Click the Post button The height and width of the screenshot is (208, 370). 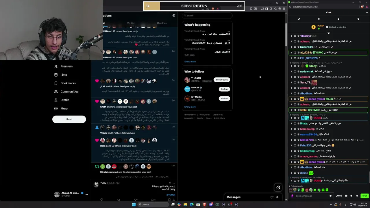click(69, 119)
